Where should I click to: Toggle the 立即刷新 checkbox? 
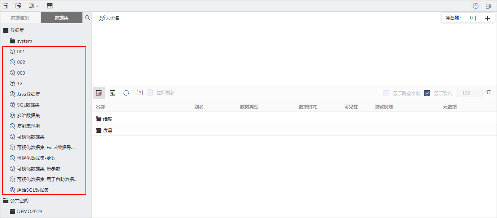150,93
